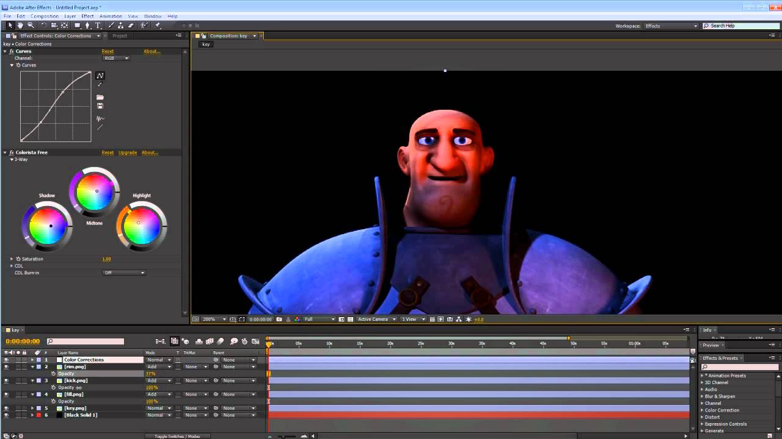Select the Brush tool

coord(111,26)
